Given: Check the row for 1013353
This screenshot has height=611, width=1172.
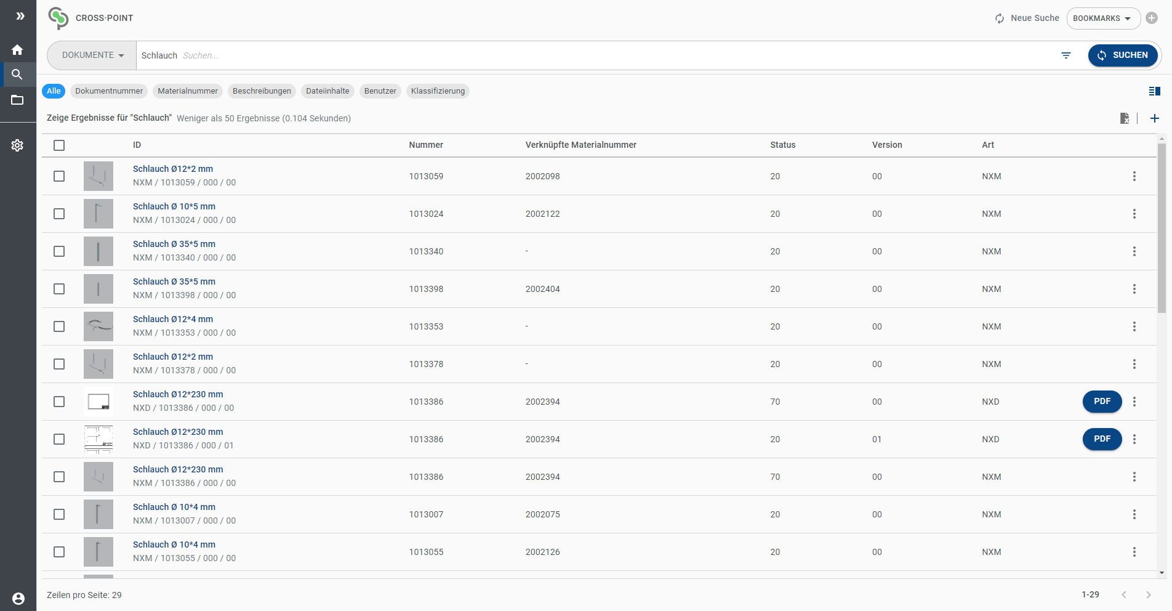Looking at the screenshot, I should pyautogui.click(x=59, y=326).
